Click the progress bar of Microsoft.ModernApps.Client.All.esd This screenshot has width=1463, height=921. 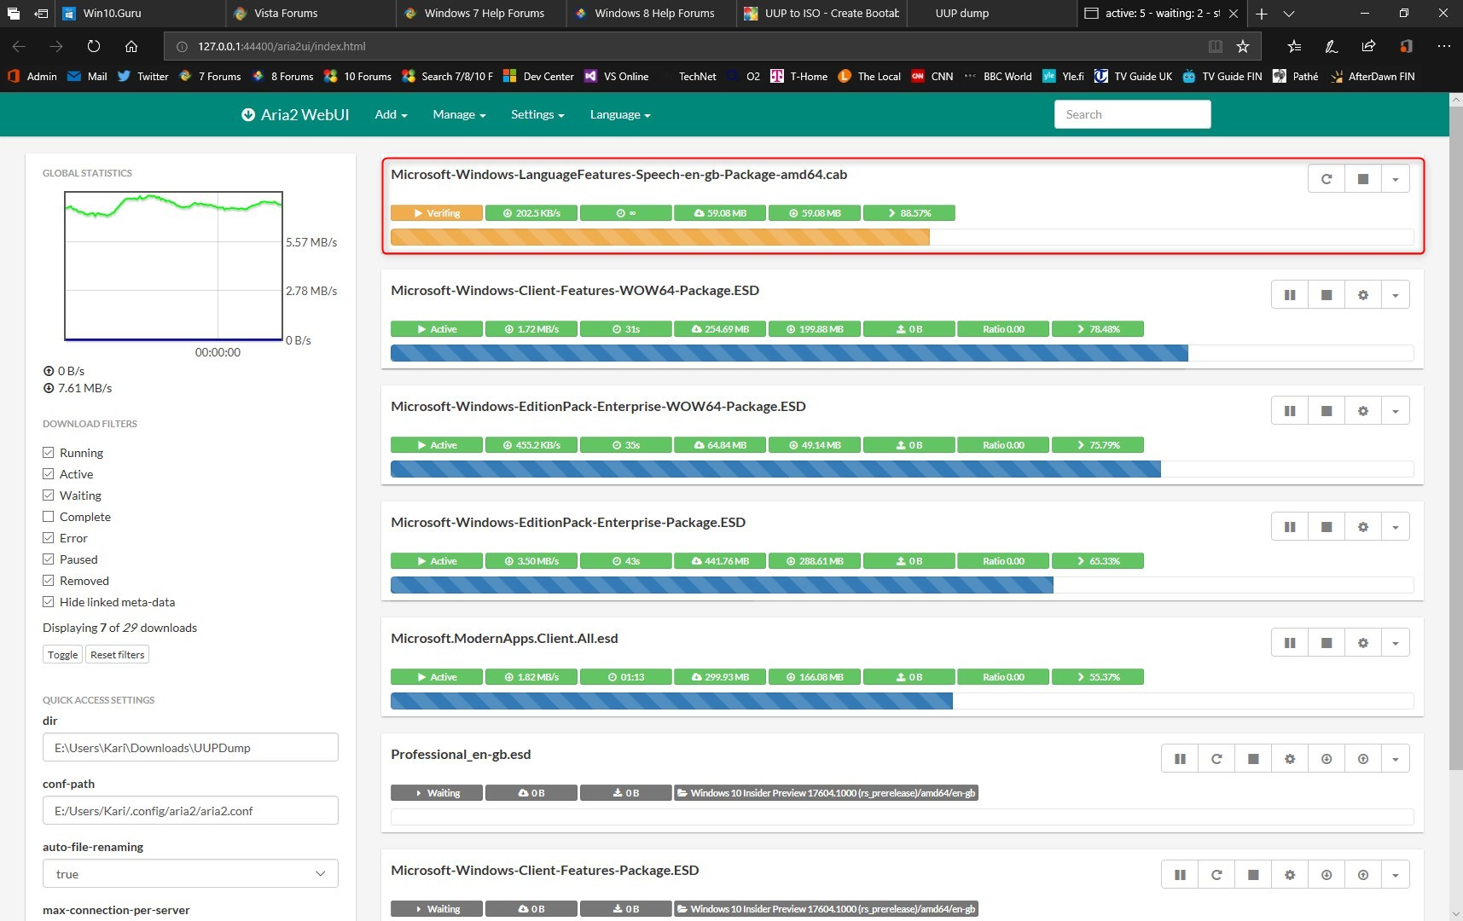(902, 701)
